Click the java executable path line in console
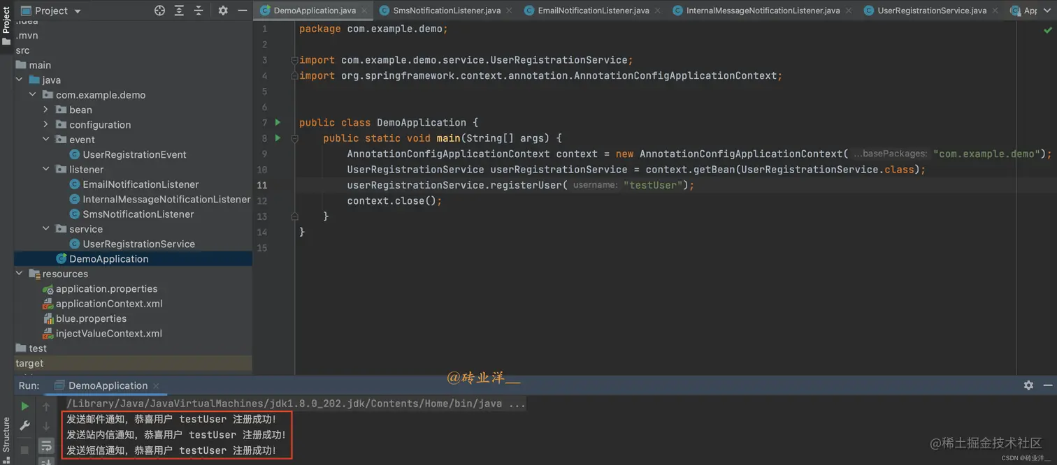The height and width of the screenshot is (465, 1057). click(x=296, y=404)
